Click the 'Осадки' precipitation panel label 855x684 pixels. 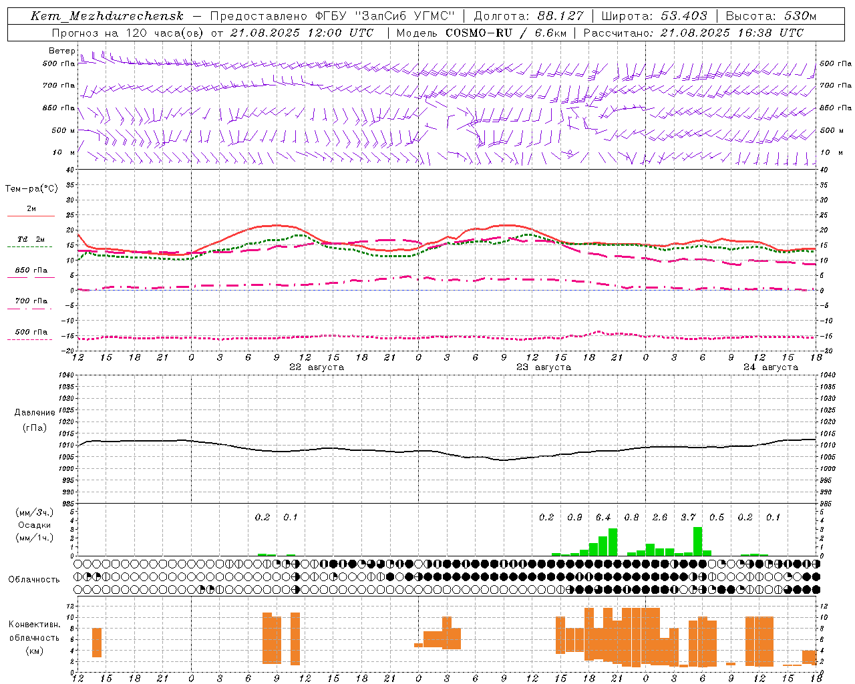35,525
